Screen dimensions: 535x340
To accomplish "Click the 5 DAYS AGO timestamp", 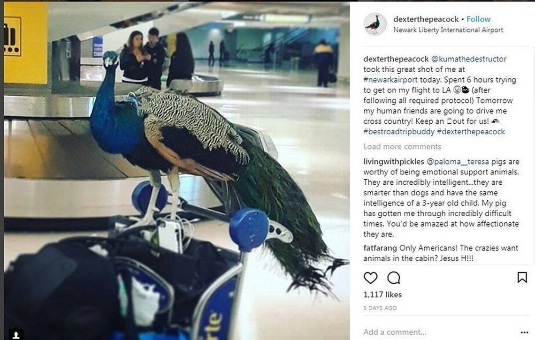I will tap(380, 308).
